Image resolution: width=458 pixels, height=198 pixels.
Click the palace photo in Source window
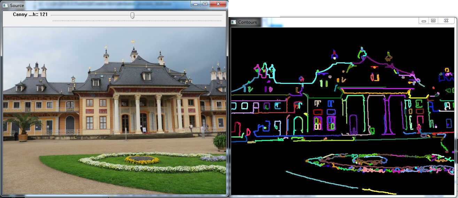tap(115, 111)
